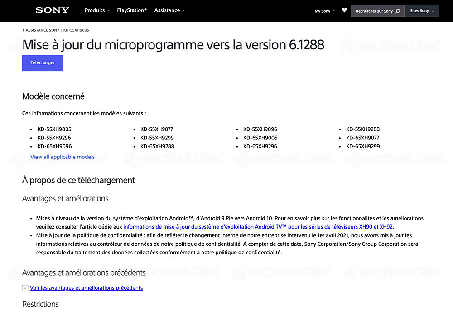This screenshot has width=453, height=320.
Task: Open the My Sony account dropdown
Action: coord(325,11)
